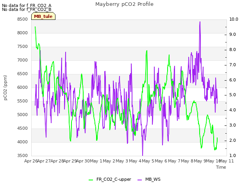Screen dimensions: 250x187
Task: Click the 4000 left axis tick label
Action: pos(23,142)
